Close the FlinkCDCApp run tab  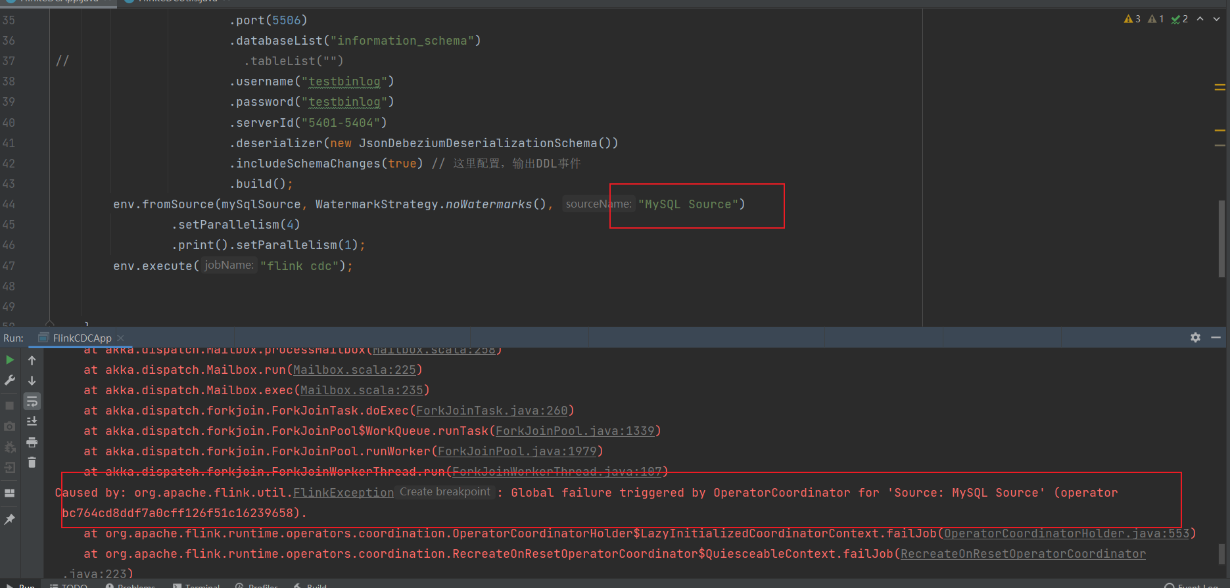121,338
